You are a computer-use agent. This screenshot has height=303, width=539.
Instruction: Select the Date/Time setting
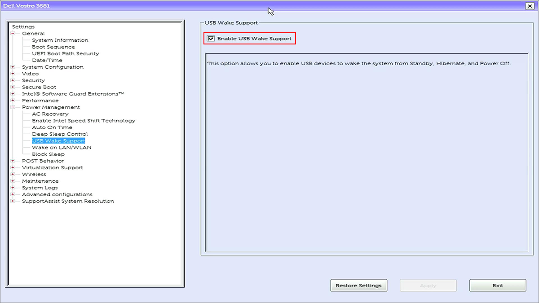(47, 61)
